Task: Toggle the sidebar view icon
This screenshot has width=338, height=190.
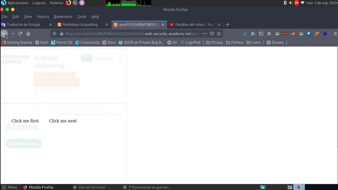Action: coord(261,34)
